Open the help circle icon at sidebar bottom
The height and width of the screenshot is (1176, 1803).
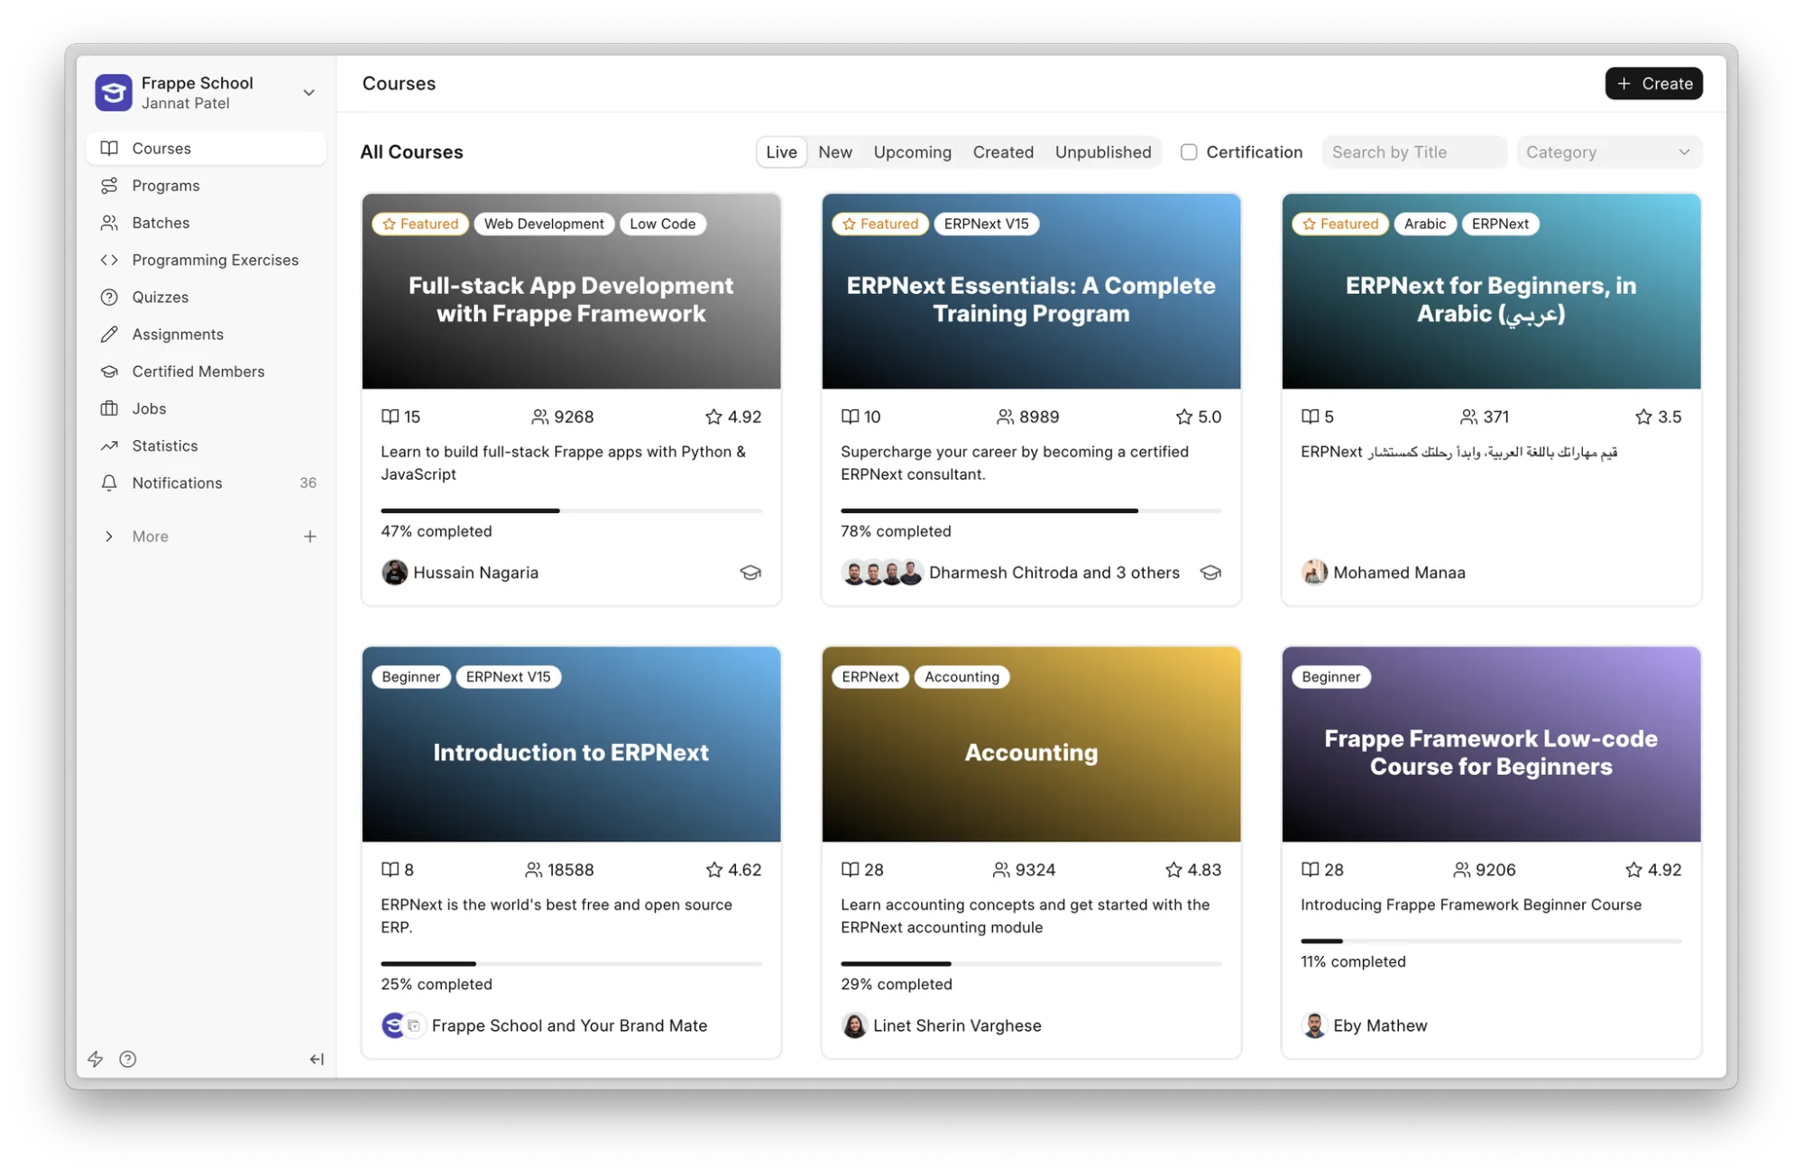click(128, 1059)
